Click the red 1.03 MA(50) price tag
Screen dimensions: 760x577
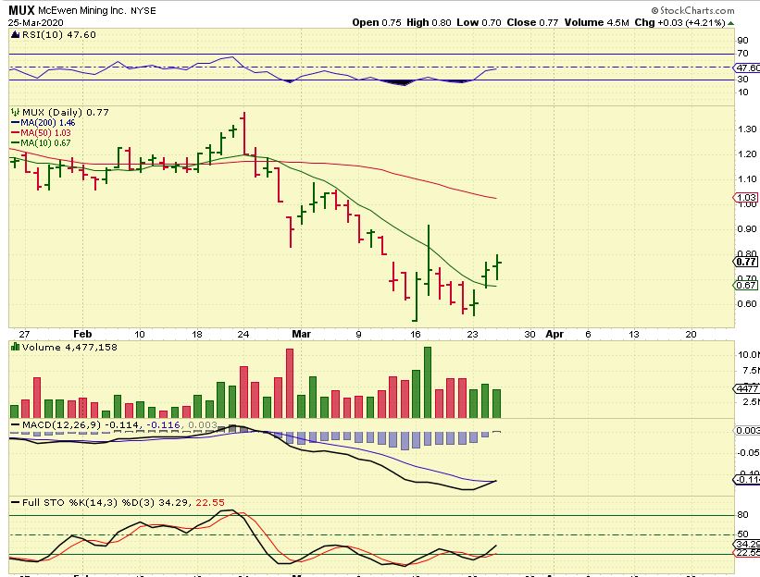click(x=745, y=198)
